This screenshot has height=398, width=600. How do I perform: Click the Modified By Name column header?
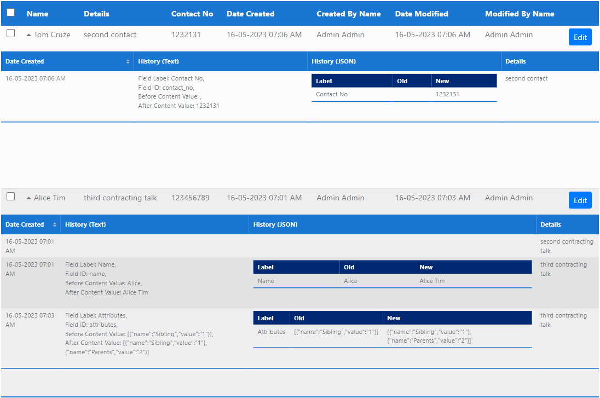coord(520,14)
